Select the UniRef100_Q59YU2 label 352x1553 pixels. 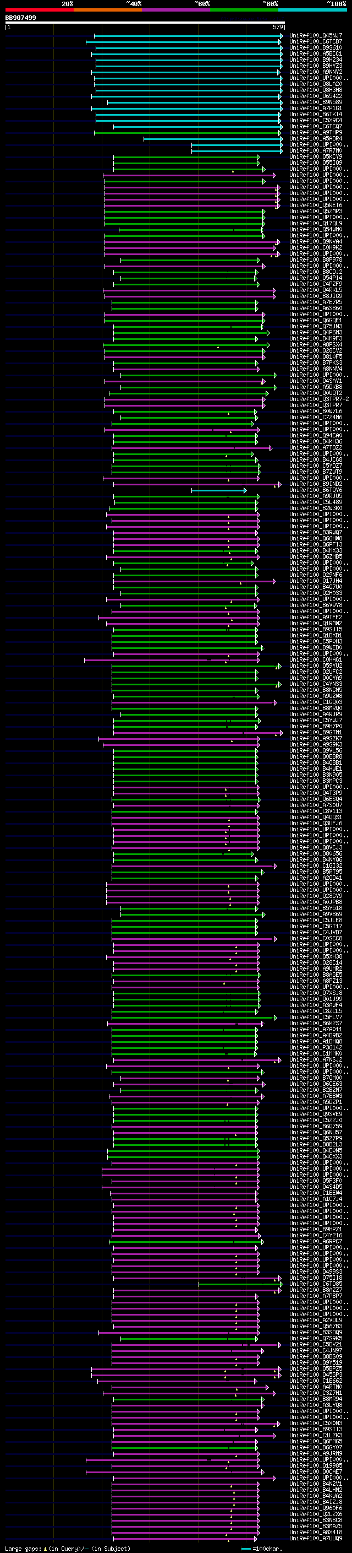tap(316, 665)
